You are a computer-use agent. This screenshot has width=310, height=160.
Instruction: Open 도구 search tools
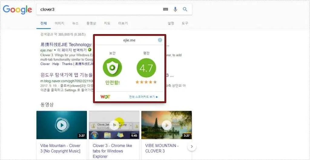coord(185,23)
